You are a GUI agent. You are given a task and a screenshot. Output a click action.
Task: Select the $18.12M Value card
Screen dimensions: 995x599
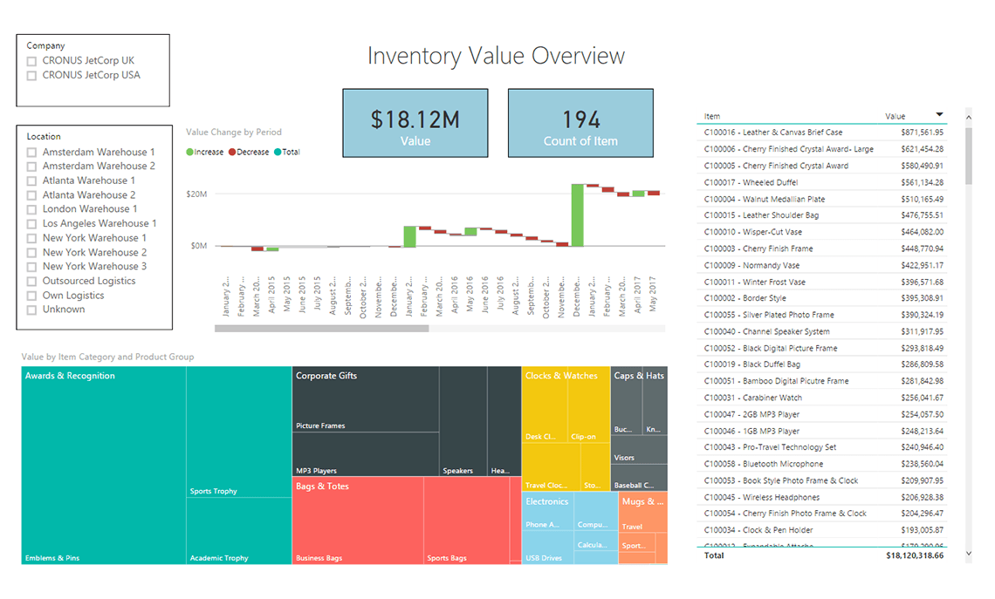click(415, 123)
